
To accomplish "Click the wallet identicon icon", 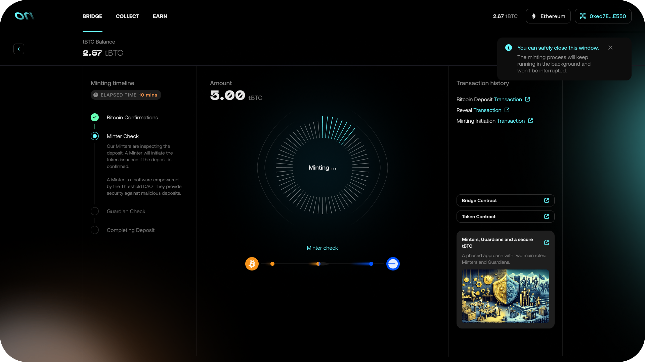I will pos(583,16).
